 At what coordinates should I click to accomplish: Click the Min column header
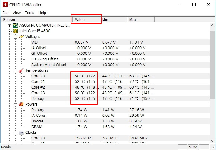tap(113, 19)
